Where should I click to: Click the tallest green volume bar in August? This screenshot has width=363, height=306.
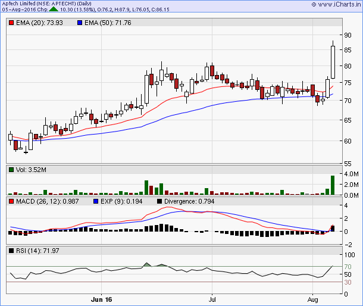(333, 185)
